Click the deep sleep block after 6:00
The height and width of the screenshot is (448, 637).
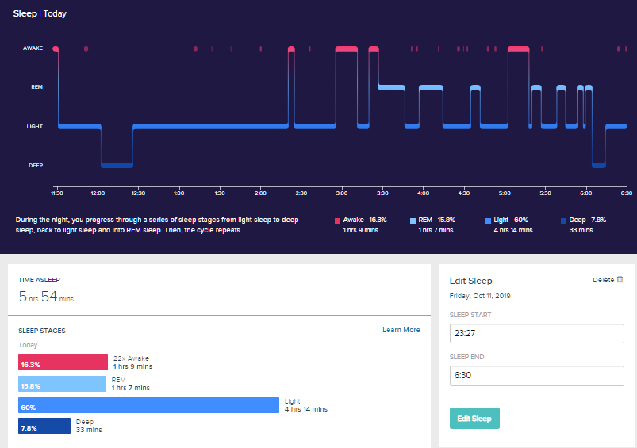pos(598,165)
